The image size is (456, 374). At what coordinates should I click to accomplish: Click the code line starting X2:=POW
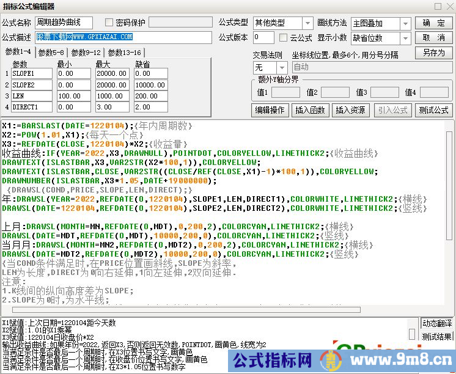coord(73,135)
